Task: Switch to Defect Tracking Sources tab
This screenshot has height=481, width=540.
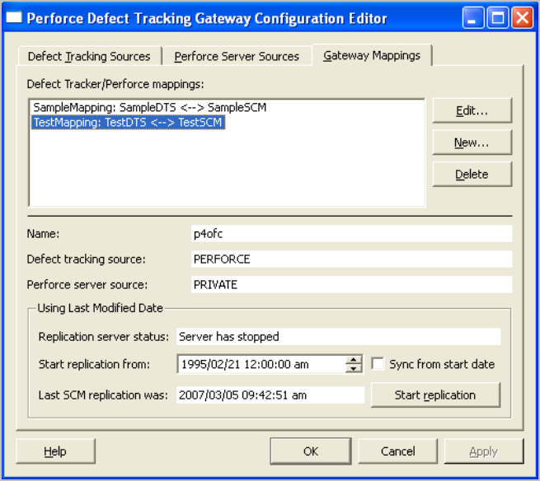Action: click(x=89, y=57)
